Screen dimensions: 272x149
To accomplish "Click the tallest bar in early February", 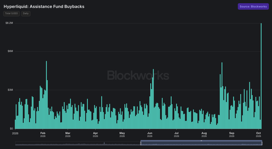I will (46, 95).
